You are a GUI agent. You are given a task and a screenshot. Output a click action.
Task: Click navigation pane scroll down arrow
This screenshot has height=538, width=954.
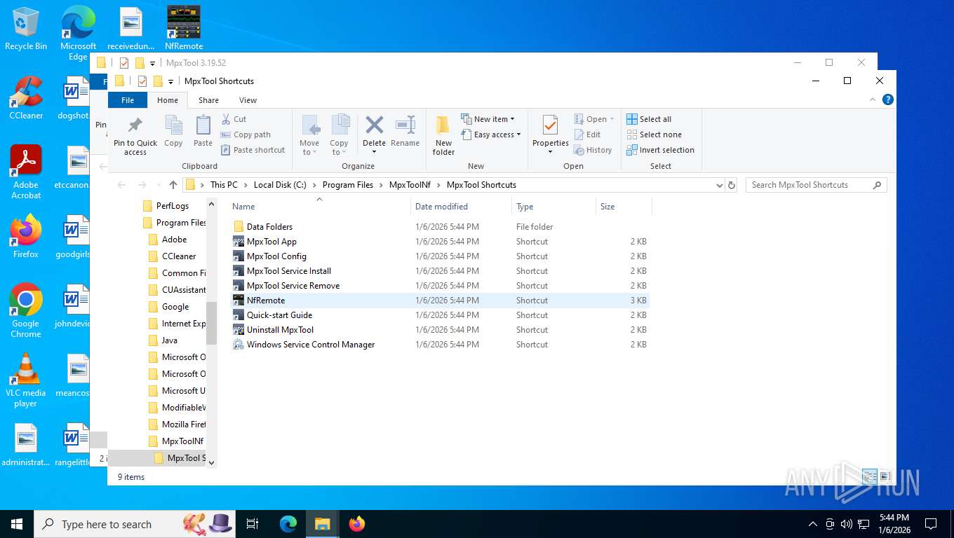pos(212,462)
